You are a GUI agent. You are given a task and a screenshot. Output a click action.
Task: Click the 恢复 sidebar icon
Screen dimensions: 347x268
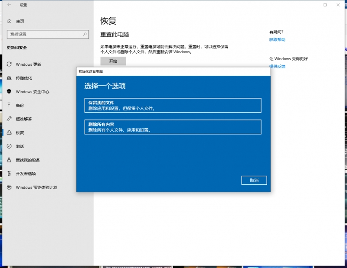tap(9, 132)
